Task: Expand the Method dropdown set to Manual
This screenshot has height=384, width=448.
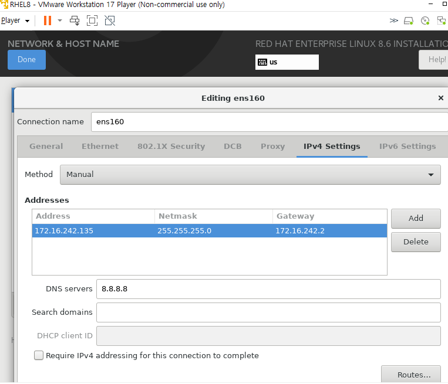Action: pyautogui.click(x=250, y=175)
